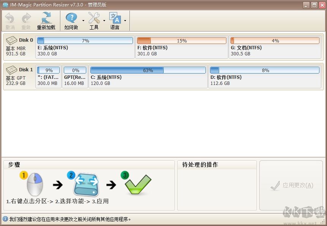Image resolution: width=327 pixels, height=226 pixels.
Task: Click the 重新加载 reload icon
Action: point(46,18)
